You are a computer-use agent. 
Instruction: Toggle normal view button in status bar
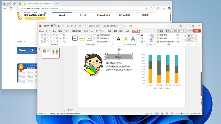157,113
